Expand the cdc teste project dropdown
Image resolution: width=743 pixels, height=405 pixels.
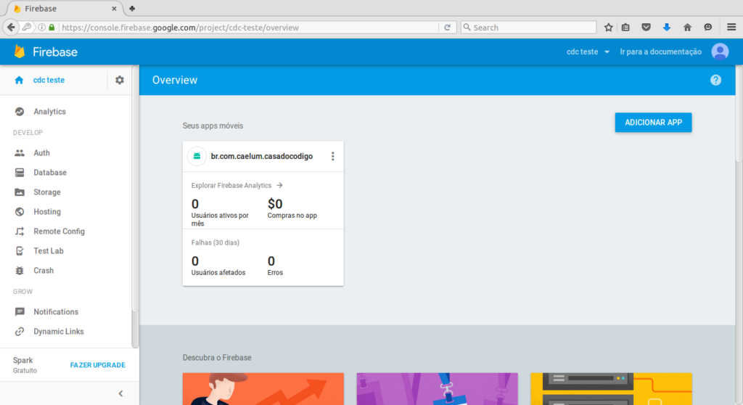(588, 52)
